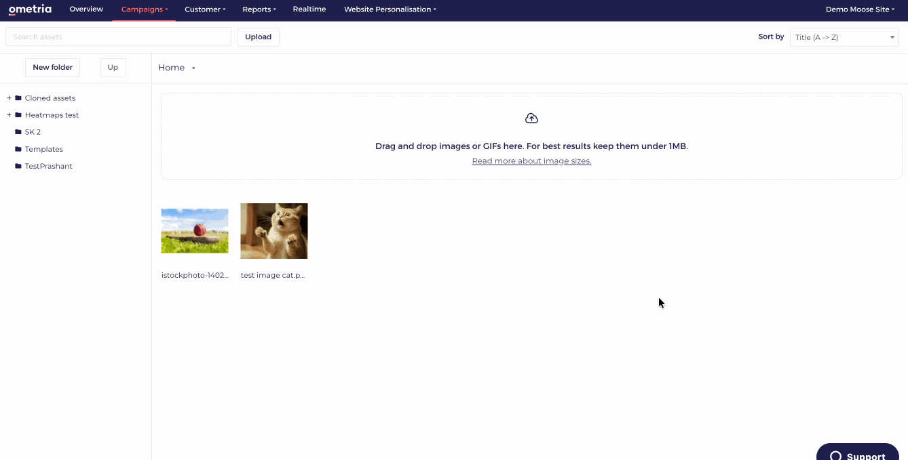Go to the Realtime page
908x460 pixels.
point(309,9)
